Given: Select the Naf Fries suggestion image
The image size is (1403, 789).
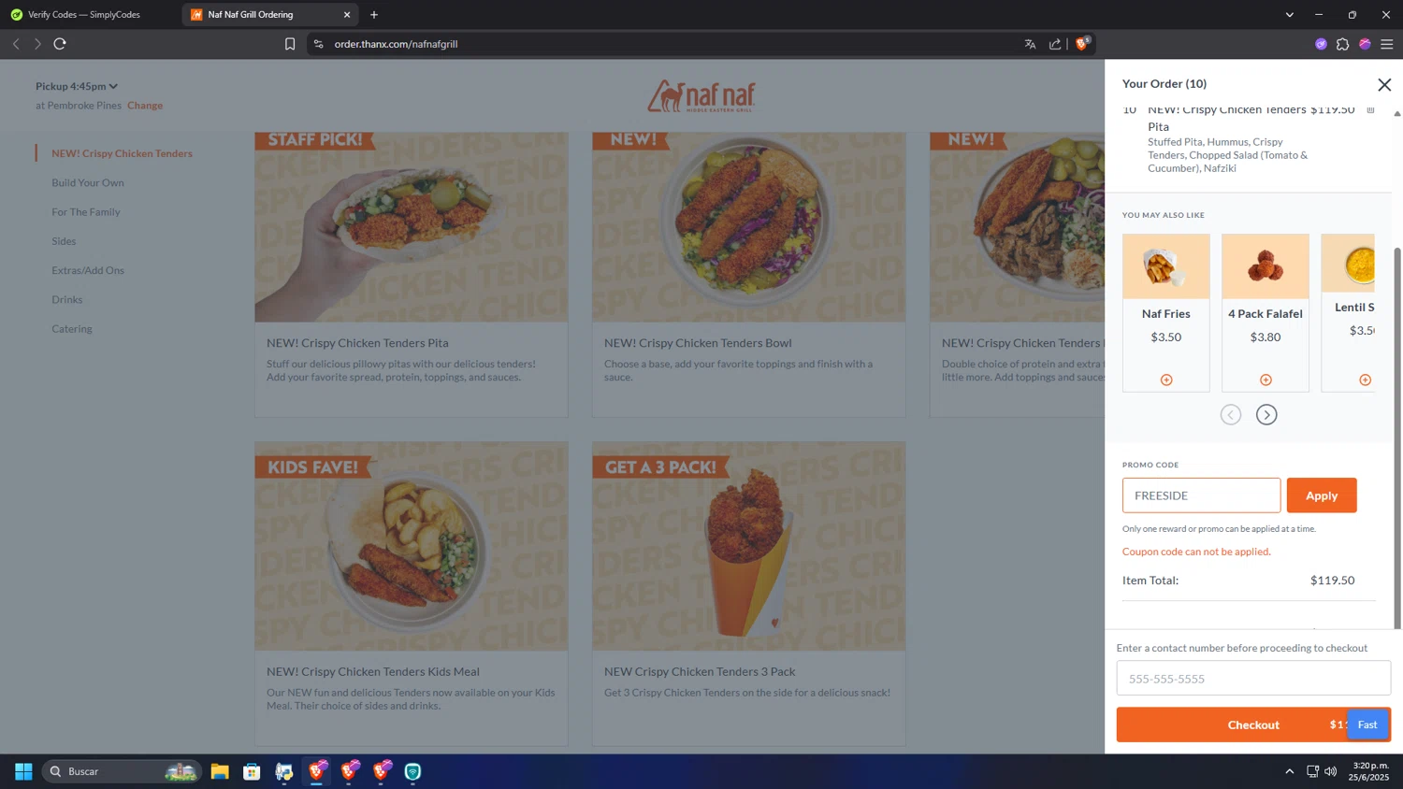Looking at the screenshot, I should [x=1166, y=266].
